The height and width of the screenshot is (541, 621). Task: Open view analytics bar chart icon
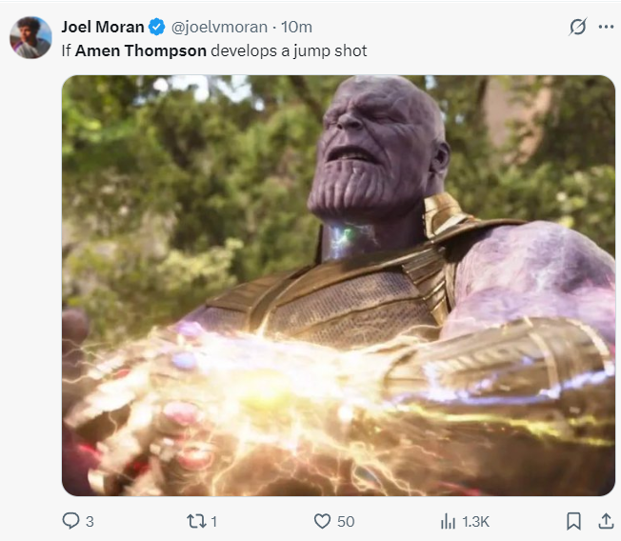tap(448, 521)
